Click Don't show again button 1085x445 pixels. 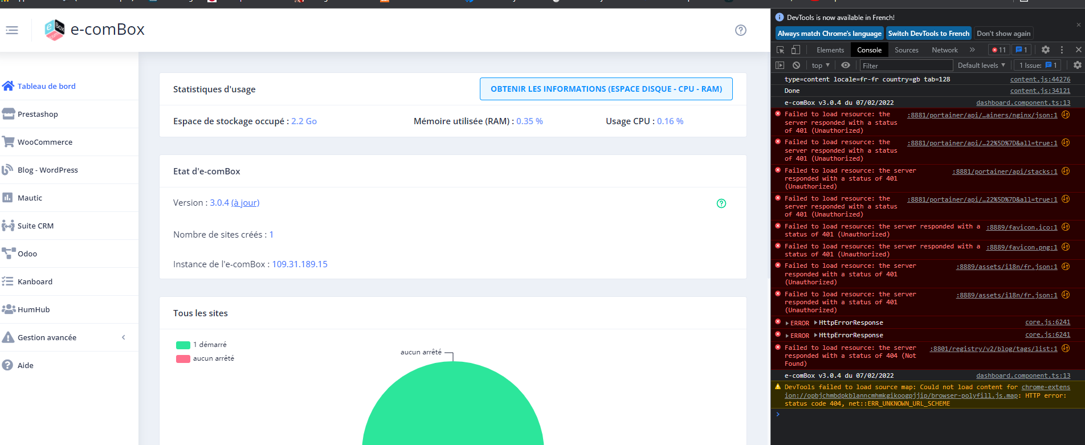(1004, 34)
